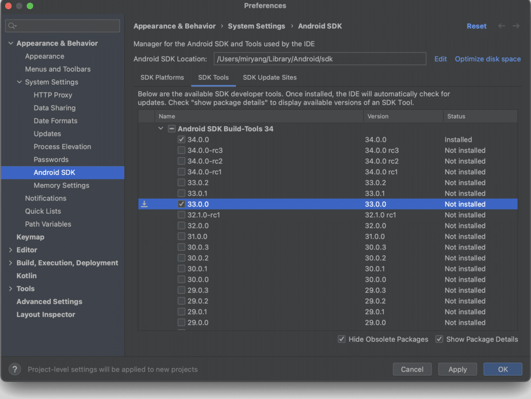This screenshot has width=531, height=399.
Task: Uncheck the 33.0.0 checkbox
Action: point(181,204)
